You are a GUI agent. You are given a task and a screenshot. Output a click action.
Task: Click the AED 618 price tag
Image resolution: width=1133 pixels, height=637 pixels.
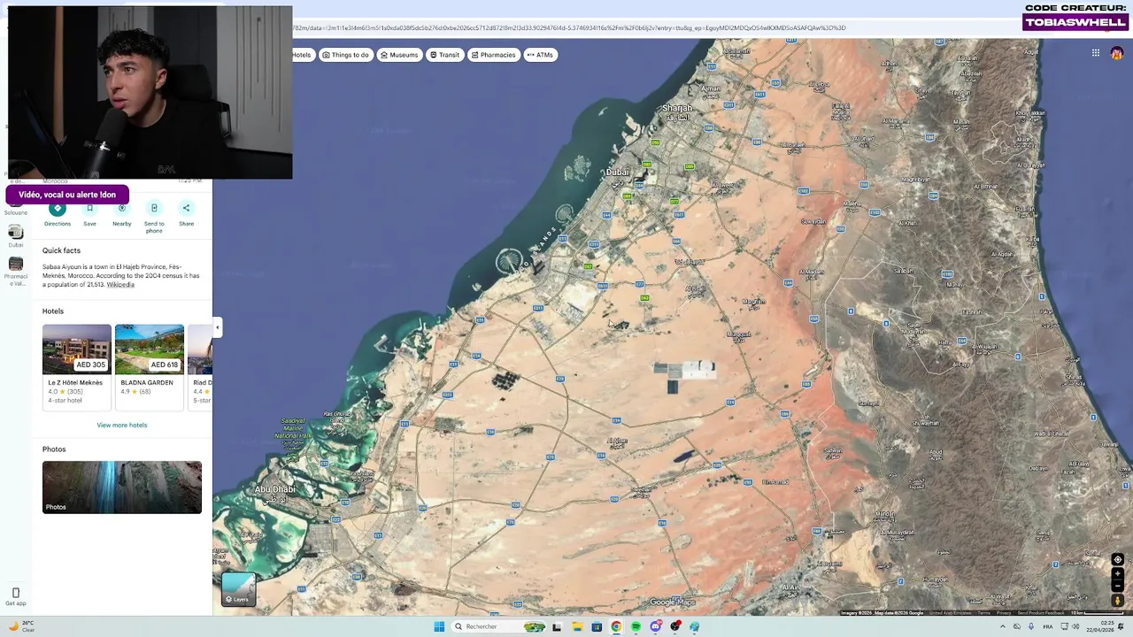165,365
